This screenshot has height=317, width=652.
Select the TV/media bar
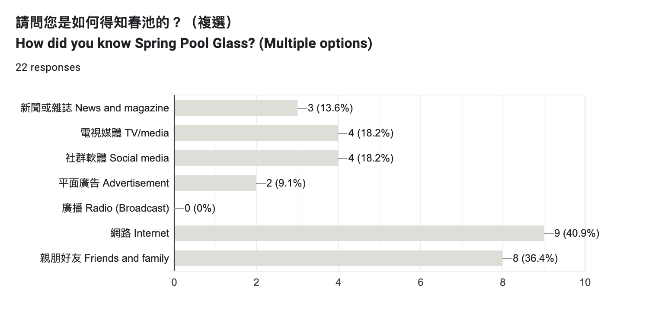256,133
